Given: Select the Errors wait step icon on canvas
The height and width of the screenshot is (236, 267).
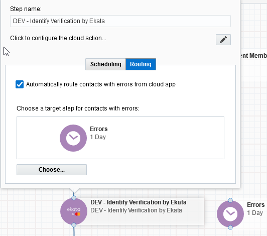Looking at the screenshot, I should [230, 214].
